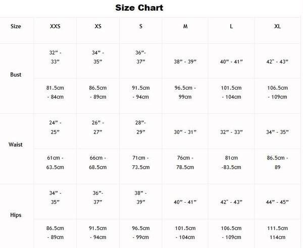Select the 106.5cm - 109cm XL bust cell
303x248 pixels.
coord(277,92)
